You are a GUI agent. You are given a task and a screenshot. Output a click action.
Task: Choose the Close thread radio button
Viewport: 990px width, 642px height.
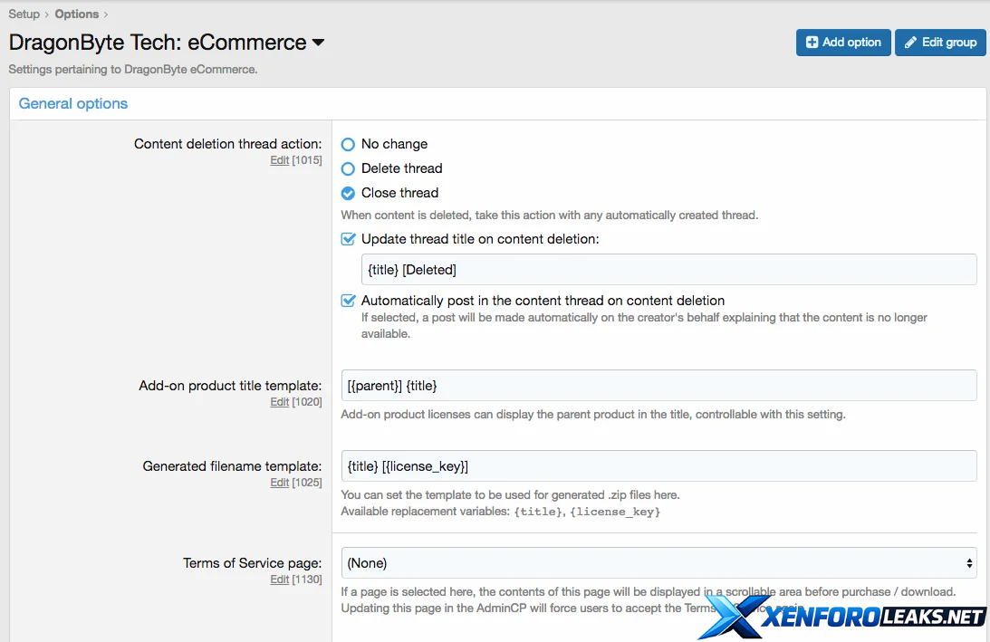(x=348, y=193)
